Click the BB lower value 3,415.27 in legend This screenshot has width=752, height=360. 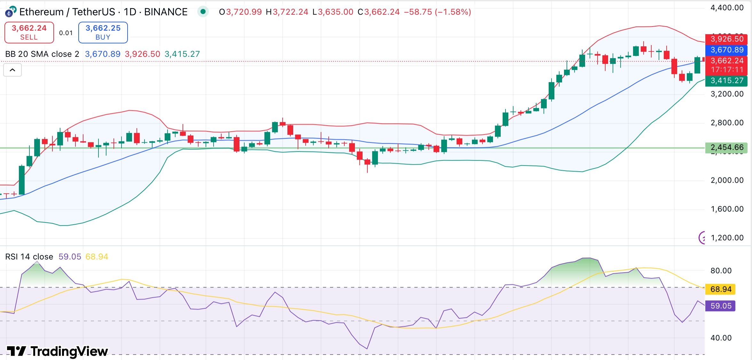click(x=182, y=54)
